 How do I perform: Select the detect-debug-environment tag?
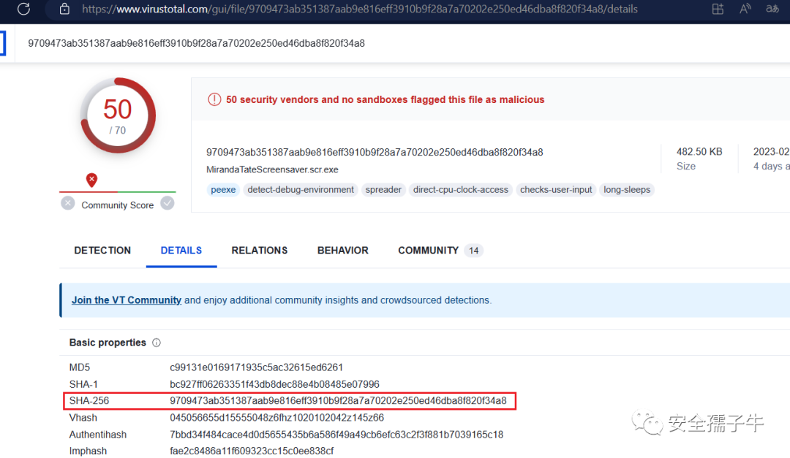[301, 190]
